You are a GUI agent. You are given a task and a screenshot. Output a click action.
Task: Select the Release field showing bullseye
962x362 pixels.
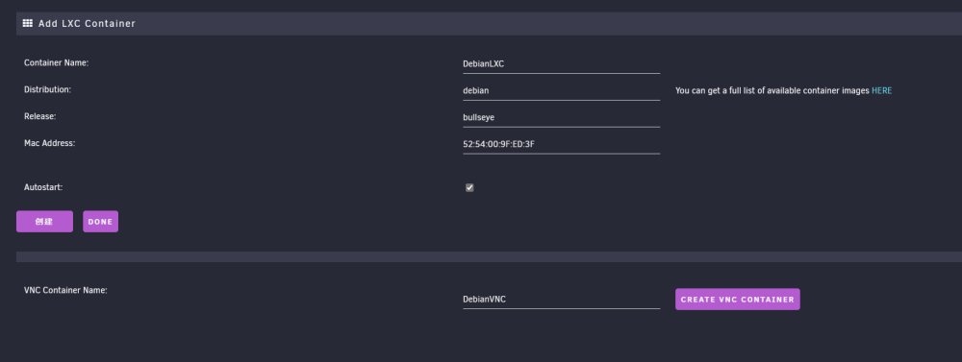pyautogui.click(x=562, y=117)
